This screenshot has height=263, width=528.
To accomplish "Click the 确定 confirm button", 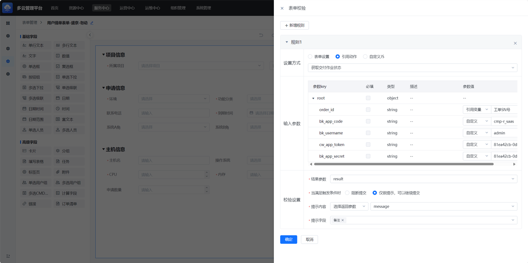I will [x=289, y=240].
